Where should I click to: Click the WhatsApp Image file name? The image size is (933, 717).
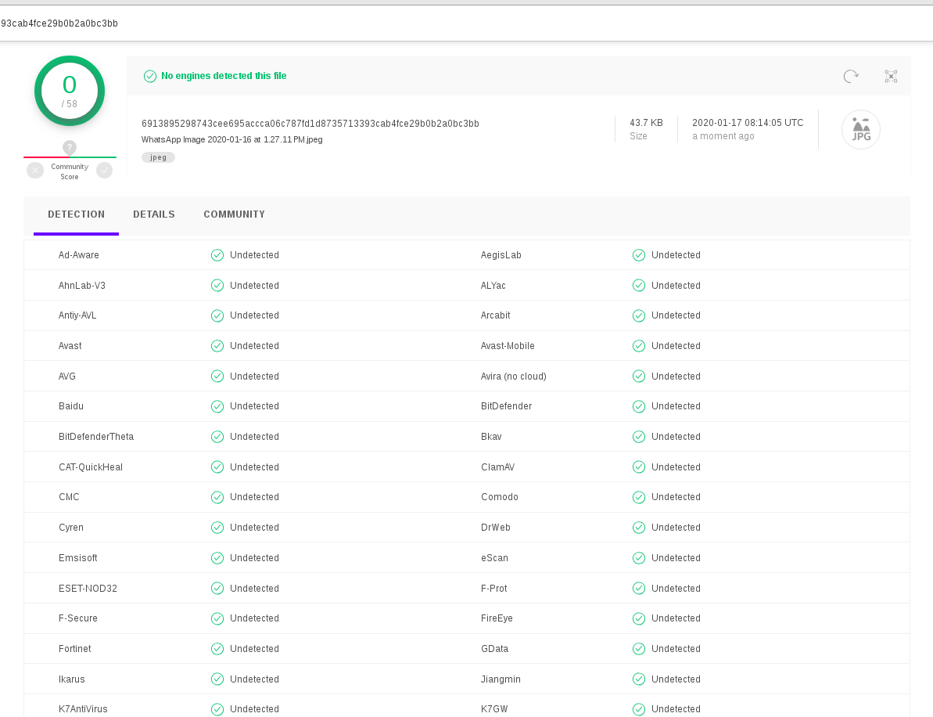pyautogui.click(x=232, y=139)
